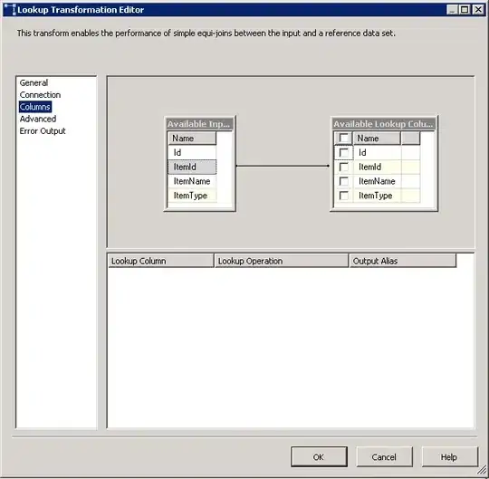Click the Lookup Operation grid header
The height and width of the screenshot is (479, 489).
(282, 261)
